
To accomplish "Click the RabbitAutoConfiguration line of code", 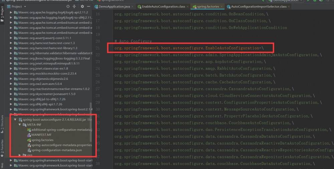I will 195,68.
